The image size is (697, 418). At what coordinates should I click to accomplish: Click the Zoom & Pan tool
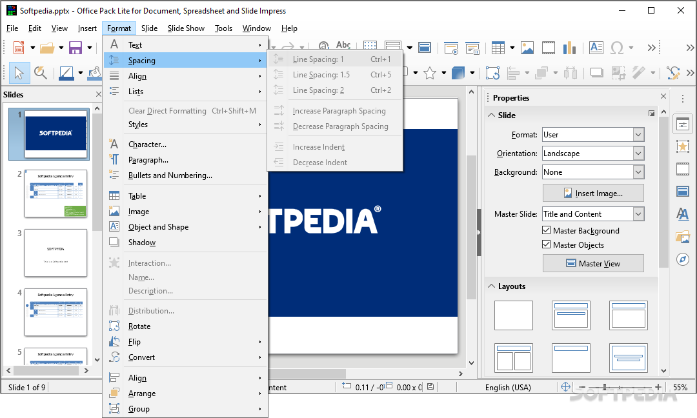[41, 73]
